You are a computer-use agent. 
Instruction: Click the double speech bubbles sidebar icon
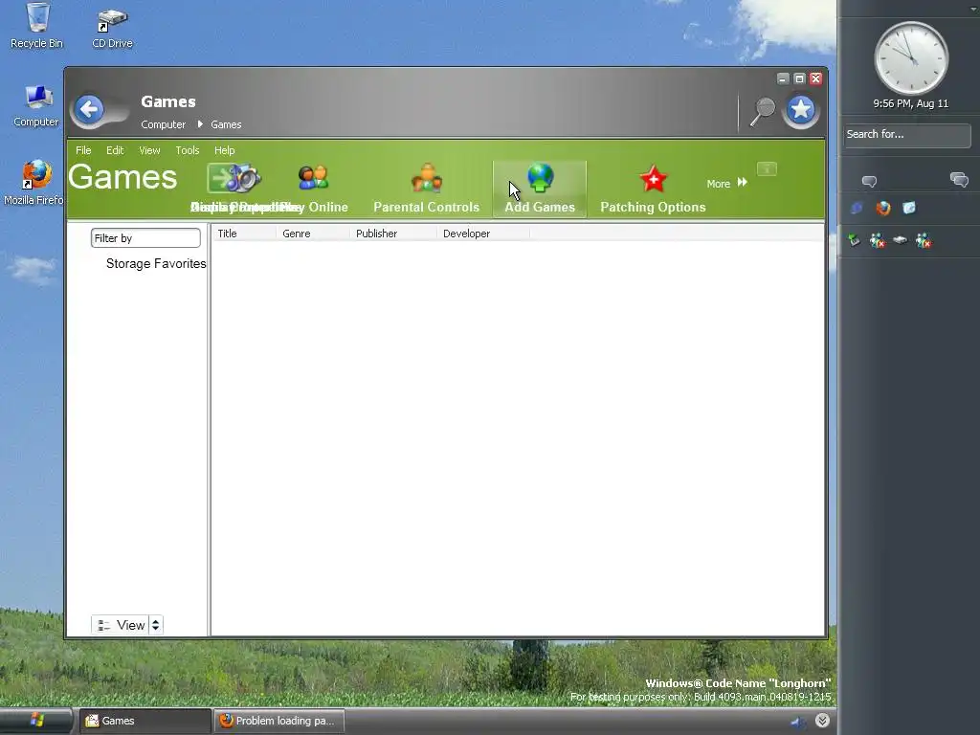point(959,180)
